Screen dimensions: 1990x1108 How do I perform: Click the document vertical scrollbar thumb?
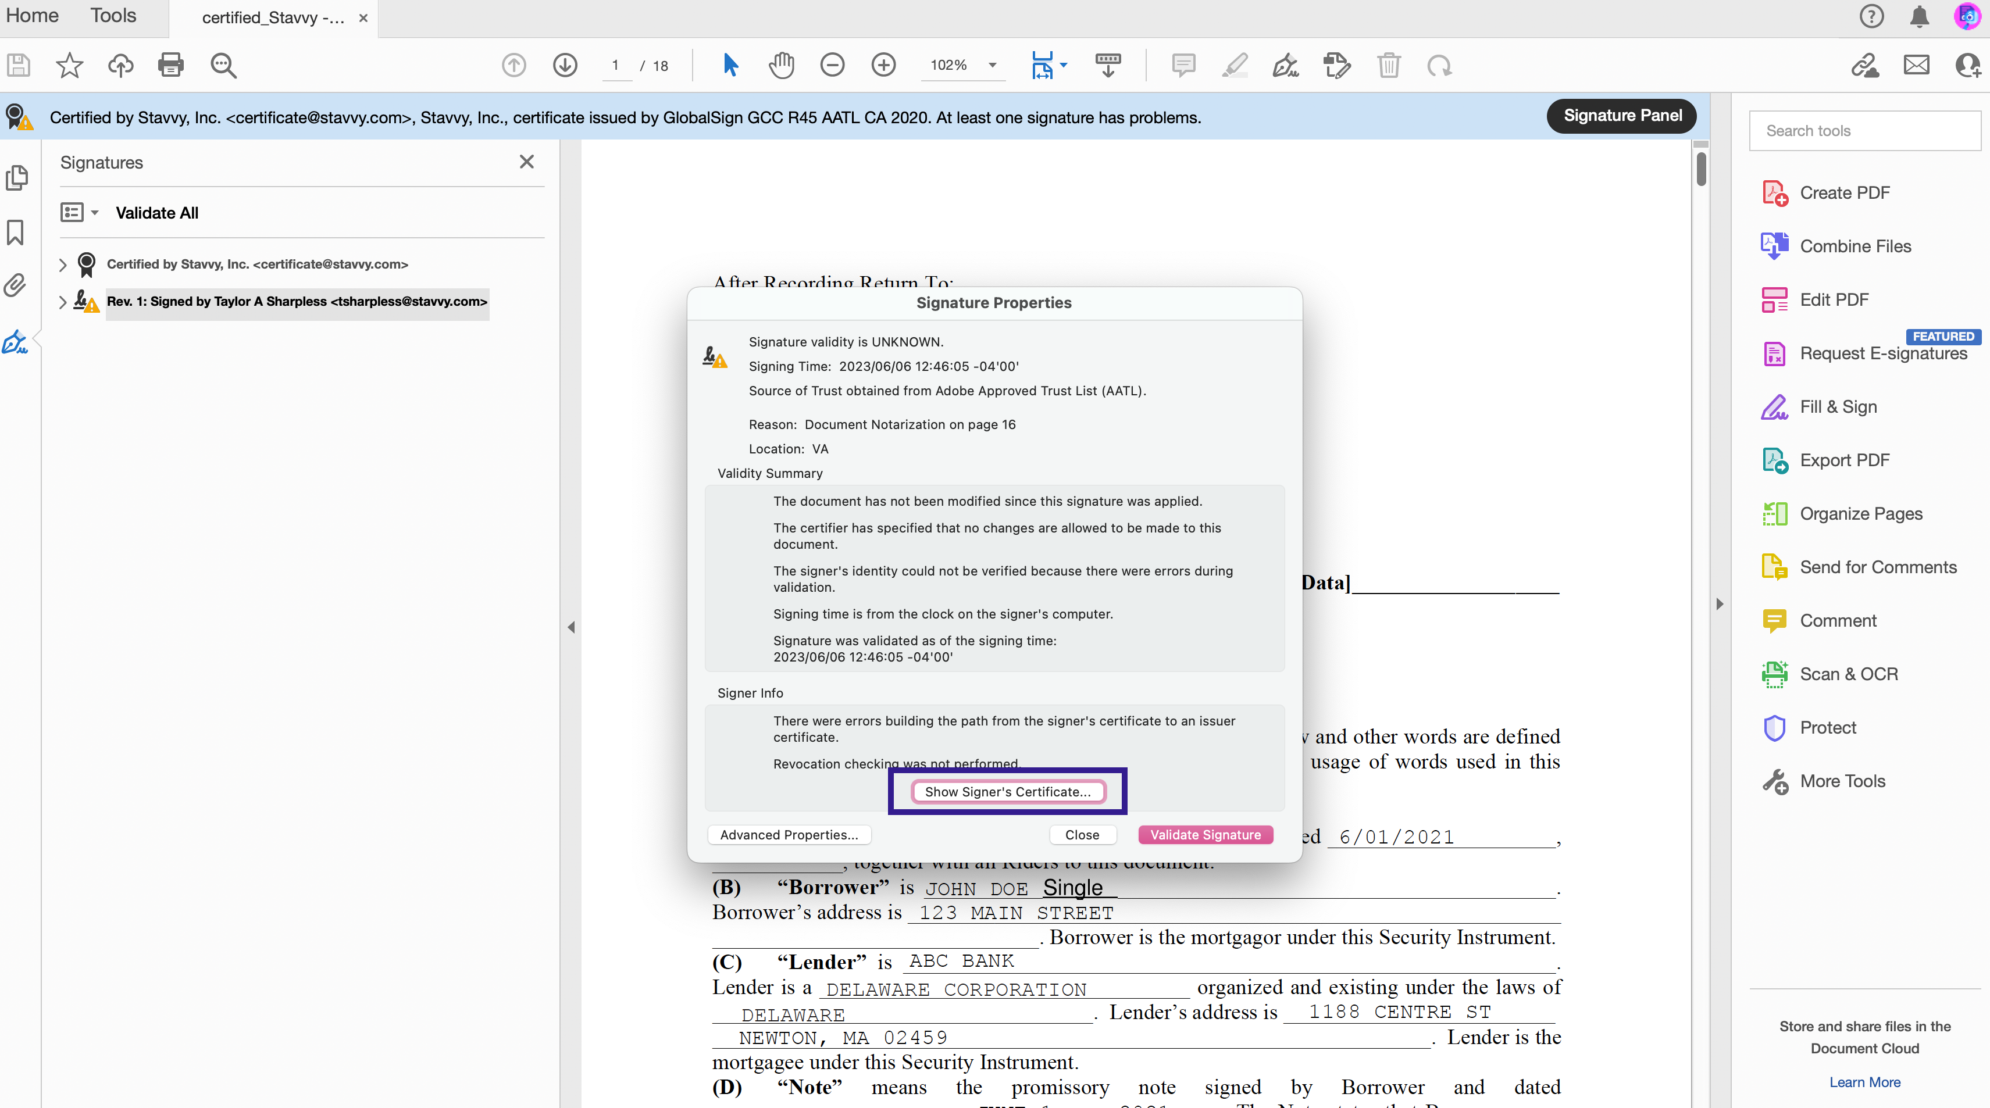pos(1701,169)
